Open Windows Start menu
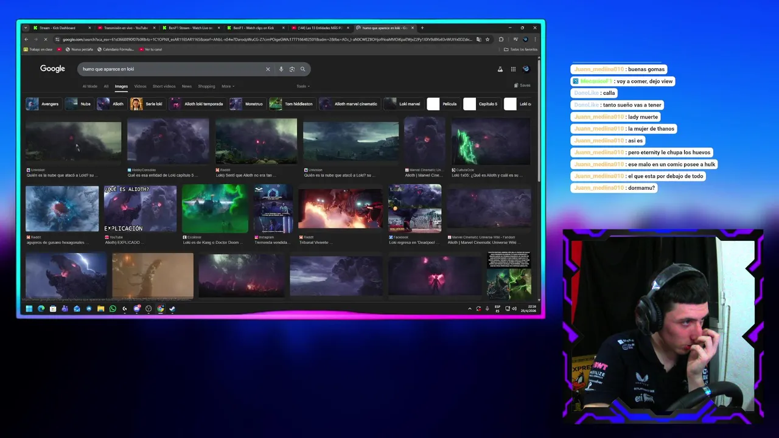The height and width of the screenshot is (438, 779). [x=29, y=309]
